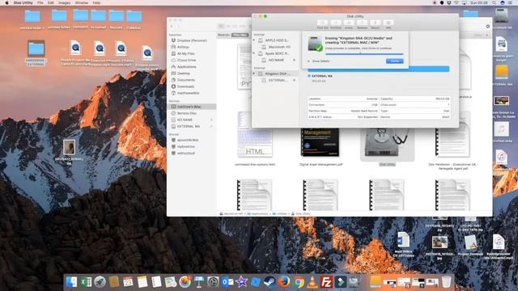Open the Help menu
The height and width of the screenshot is (291, 518).
(96, 2)
